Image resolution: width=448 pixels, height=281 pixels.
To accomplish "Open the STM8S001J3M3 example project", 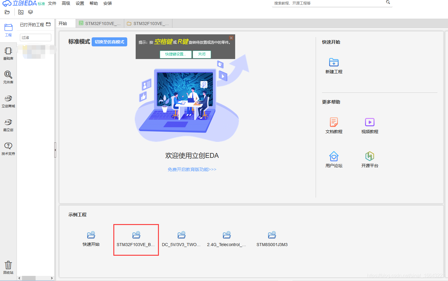I will pyautogui.click(x=272, y=239).
